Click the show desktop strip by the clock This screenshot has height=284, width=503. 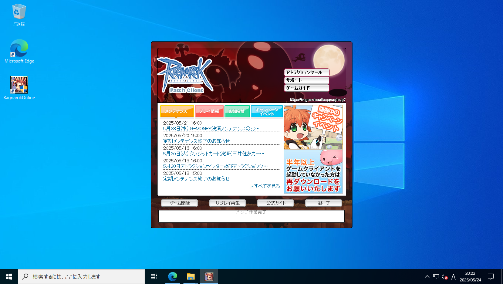pyautogui.click(x=502, y=277)
